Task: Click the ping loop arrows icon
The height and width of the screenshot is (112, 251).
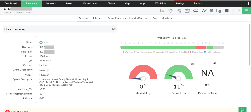Action: pos(196,10)
